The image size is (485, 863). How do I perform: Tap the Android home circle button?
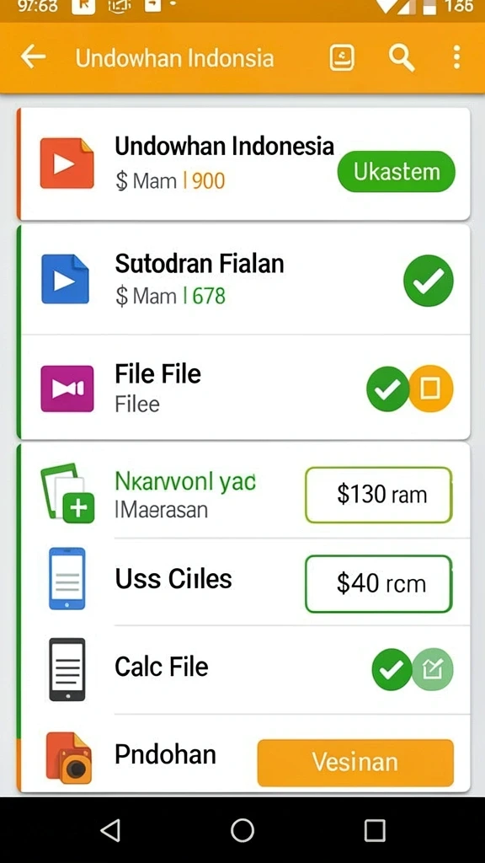[242, 830]
